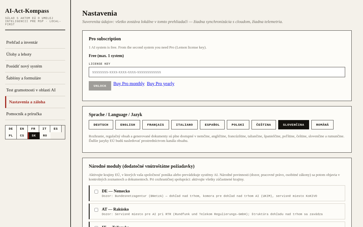Set interface language to Čeština

264,125
